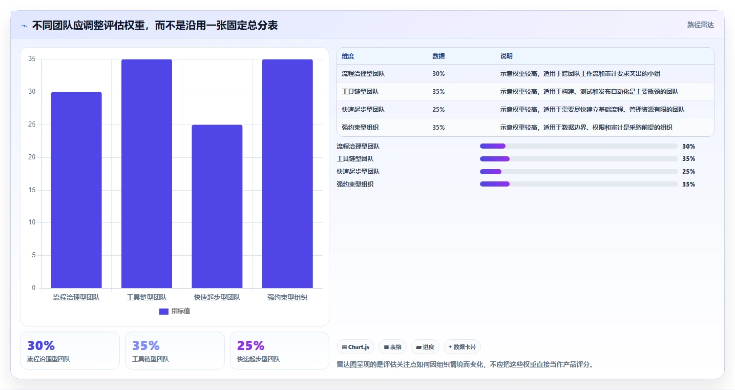Click the 进度 chip
The image size is (735, 390).
click(x=425, y=347)
